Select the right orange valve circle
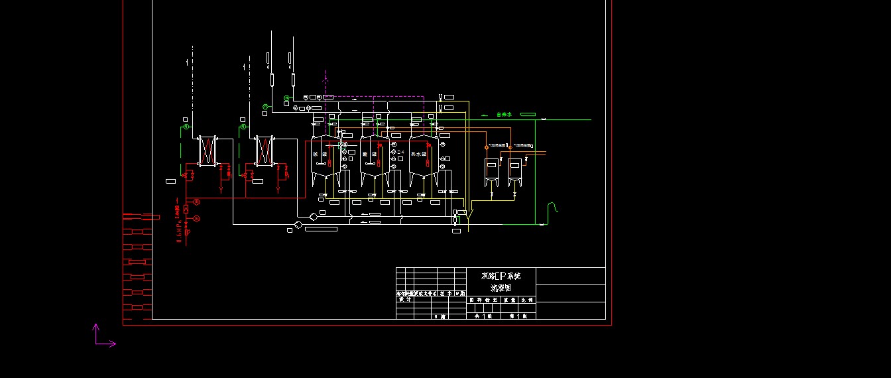 pos(510,147)
